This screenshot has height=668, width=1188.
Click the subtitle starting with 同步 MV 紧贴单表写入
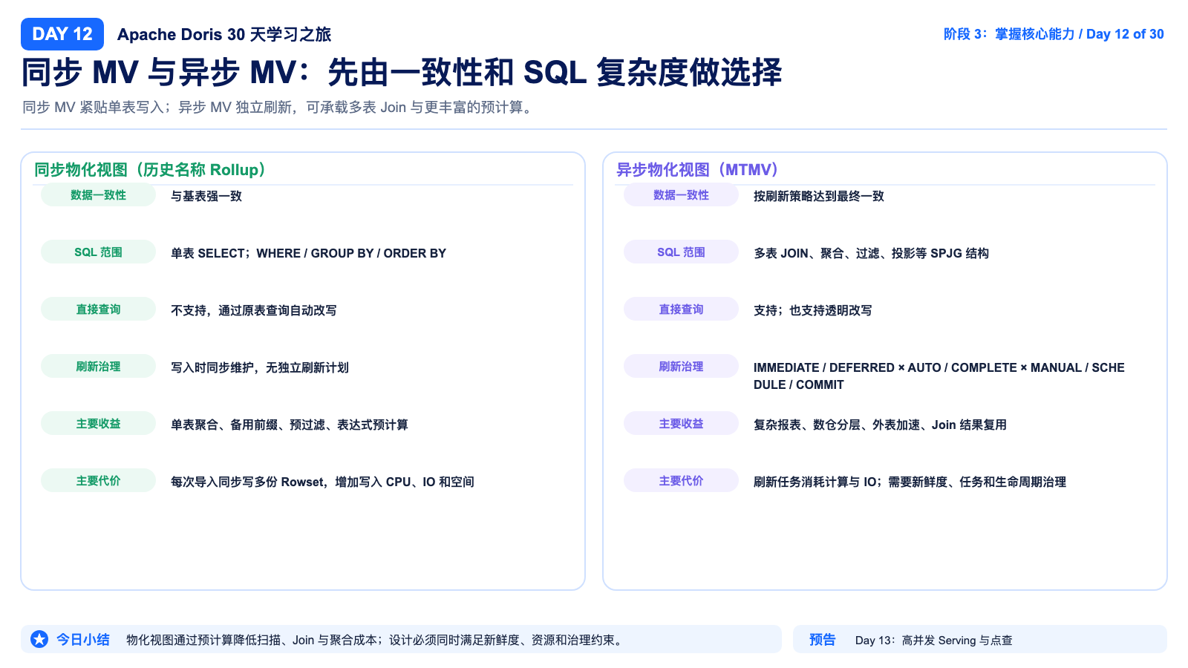pos(277,108)
